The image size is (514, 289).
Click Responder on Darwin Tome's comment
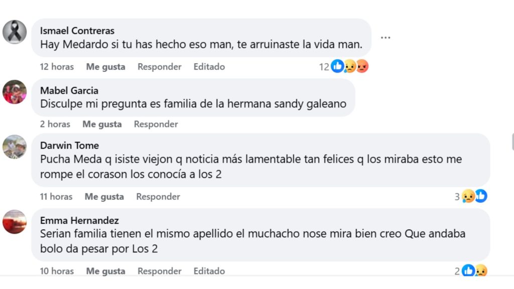158,197
